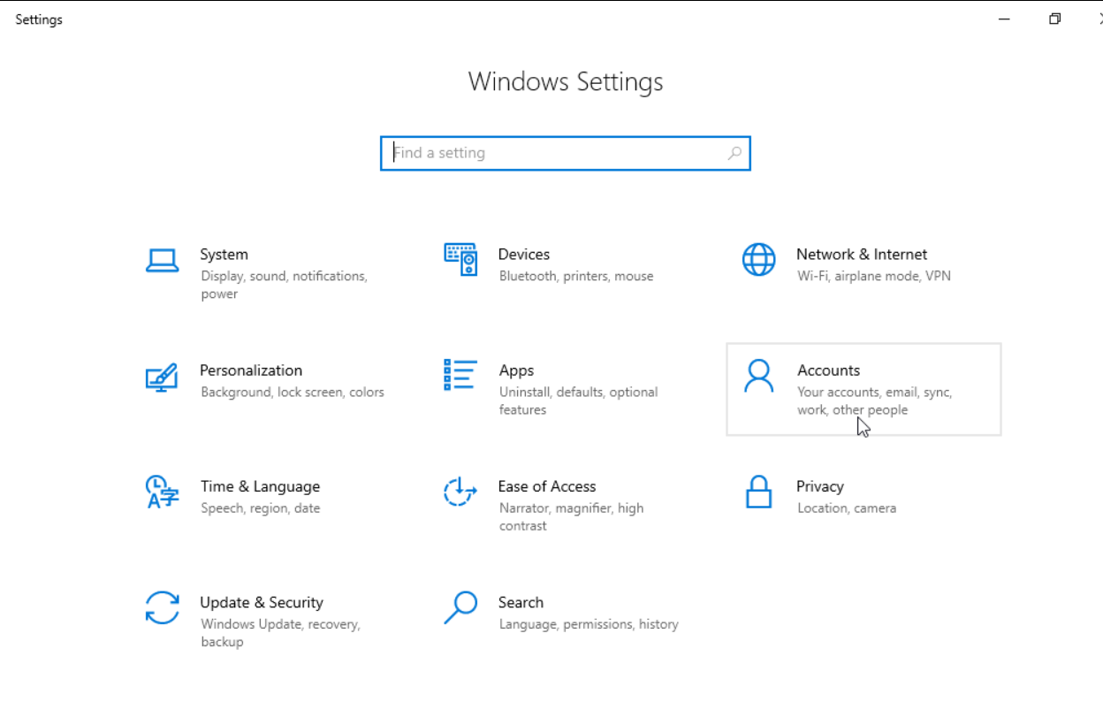Restore down the Settings window

pyautogui.click(x=1054, y=19)
